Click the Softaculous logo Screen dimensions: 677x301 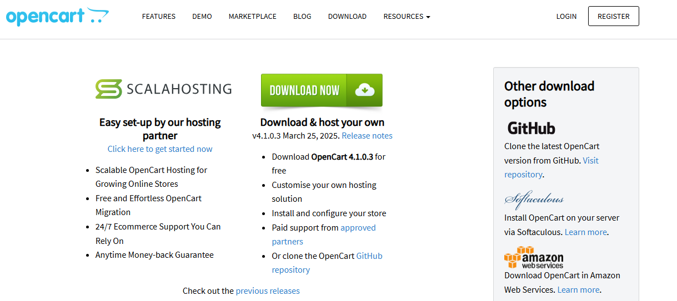534,199
